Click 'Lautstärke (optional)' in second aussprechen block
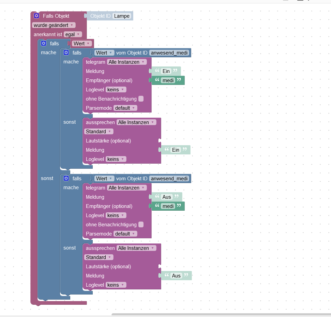The height and width of the screenshot is (317, 331). coord(108,267)
